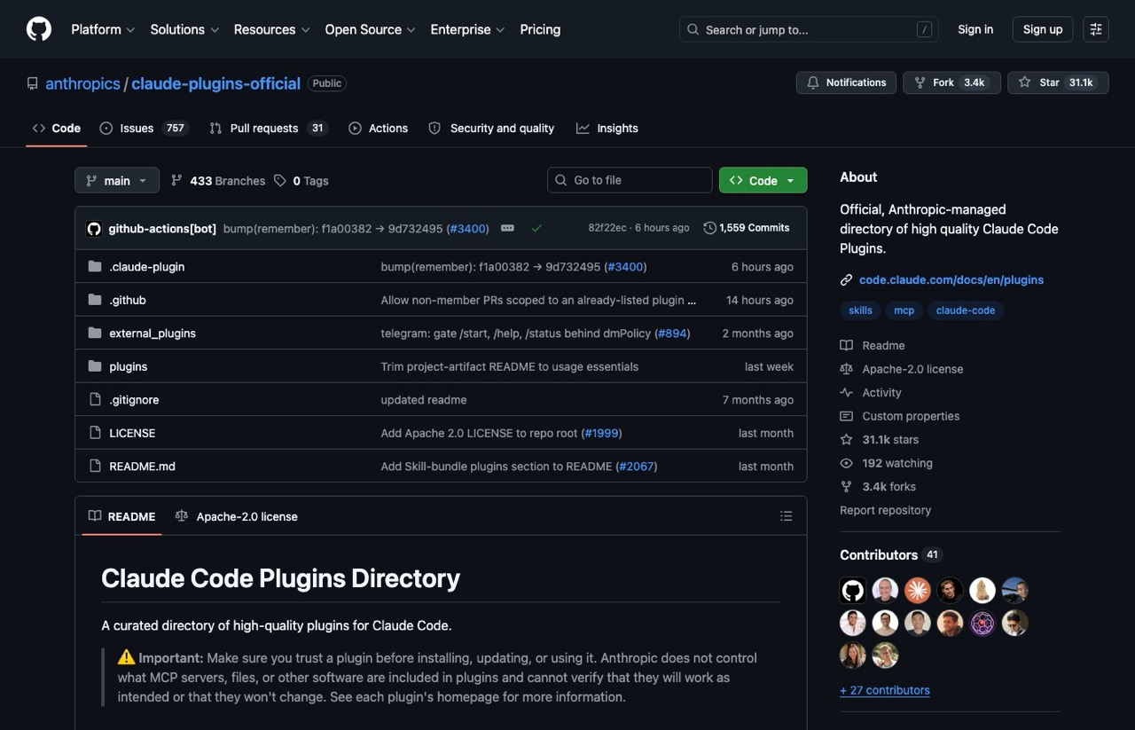This screenshot has width=1135, height=730.
Task: Open pull request #3400 in commit bar
Action: (x=467, y=228)
